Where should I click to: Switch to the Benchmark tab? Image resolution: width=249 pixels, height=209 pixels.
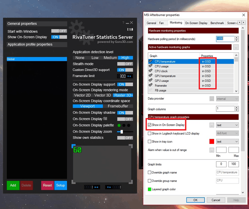pyautogui.click(x=217, y=23)
